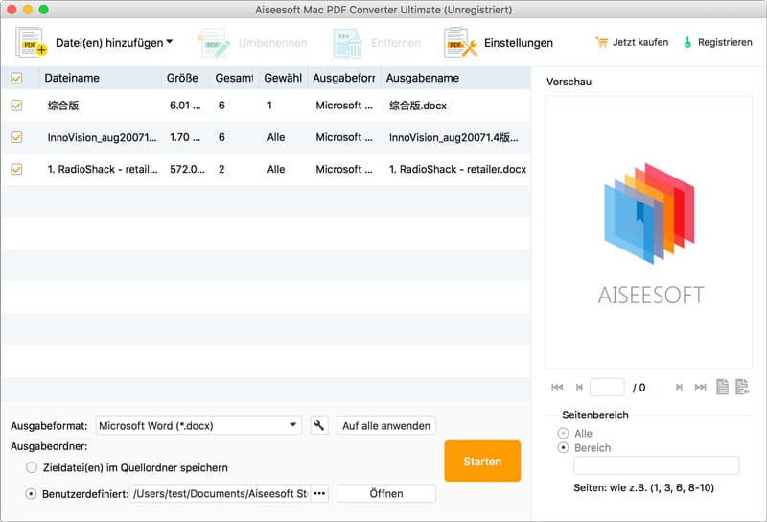Select Alle page range radio

pyautogui.click(x=563, y=433)
